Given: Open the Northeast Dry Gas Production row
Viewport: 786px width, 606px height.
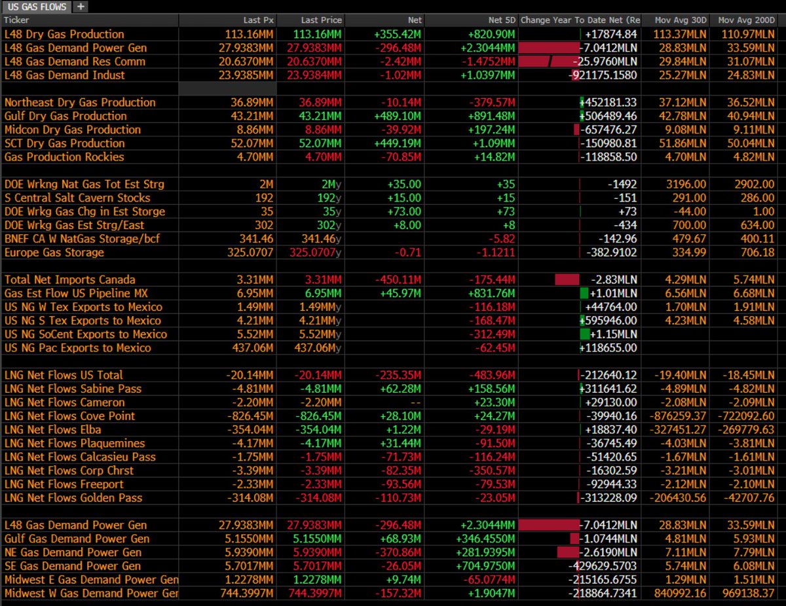Looking at the screenshot, I should point(80,103).
